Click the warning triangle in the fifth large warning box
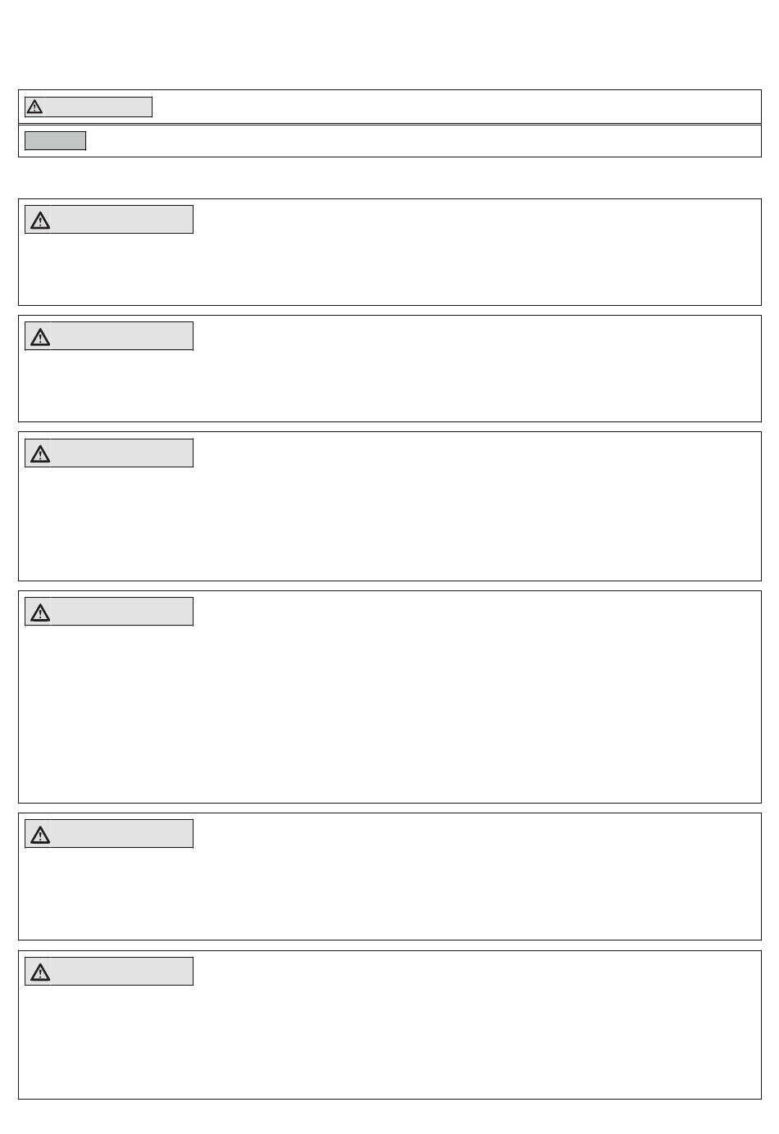779x1134 pixels. [40, 835]
